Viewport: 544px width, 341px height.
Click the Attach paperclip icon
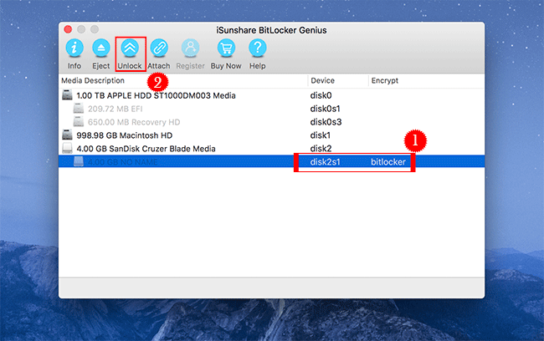pos(159,48)
